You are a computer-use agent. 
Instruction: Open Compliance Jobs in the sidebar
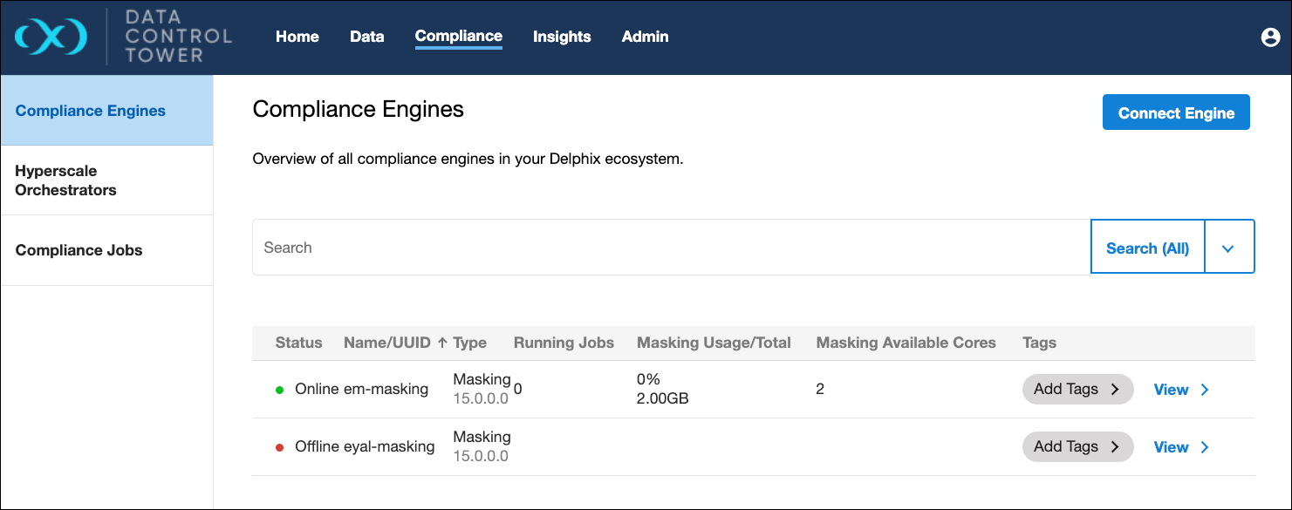pyautogui.click(x=79, y=250)
